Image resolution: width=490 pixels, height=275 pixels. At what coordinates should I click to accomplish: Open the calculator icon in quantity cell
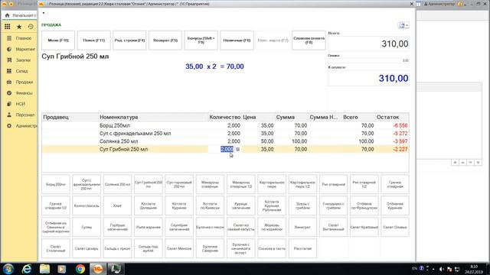point(238,150)
